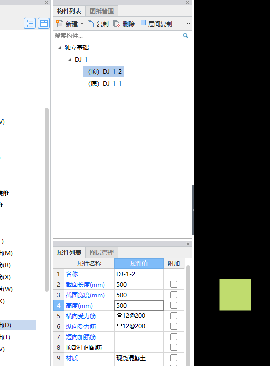
Task: Switch to the 图层管理 tab
Action: pyautogui.click(x=102, y=252)
